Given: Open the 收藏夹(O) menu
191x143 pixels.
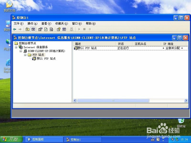Looking at the screenshot, I should point(62,24).
